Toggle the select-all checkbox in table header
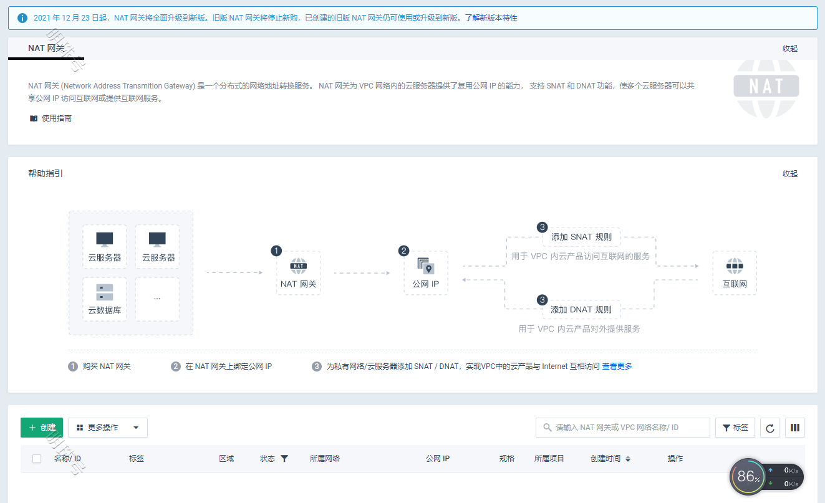 (x=37, y=459)
